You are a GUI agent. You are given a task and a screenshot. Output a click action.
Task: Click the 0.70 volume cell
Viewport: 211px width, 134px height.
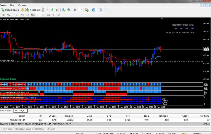(54, 120)
